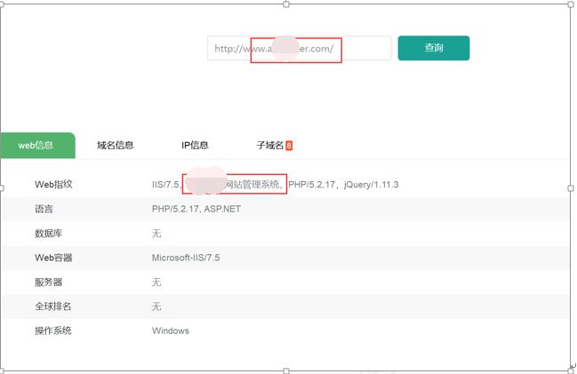577x374 pixels.
Task: Click the Web指纹 row label
Action: point(53,184)
